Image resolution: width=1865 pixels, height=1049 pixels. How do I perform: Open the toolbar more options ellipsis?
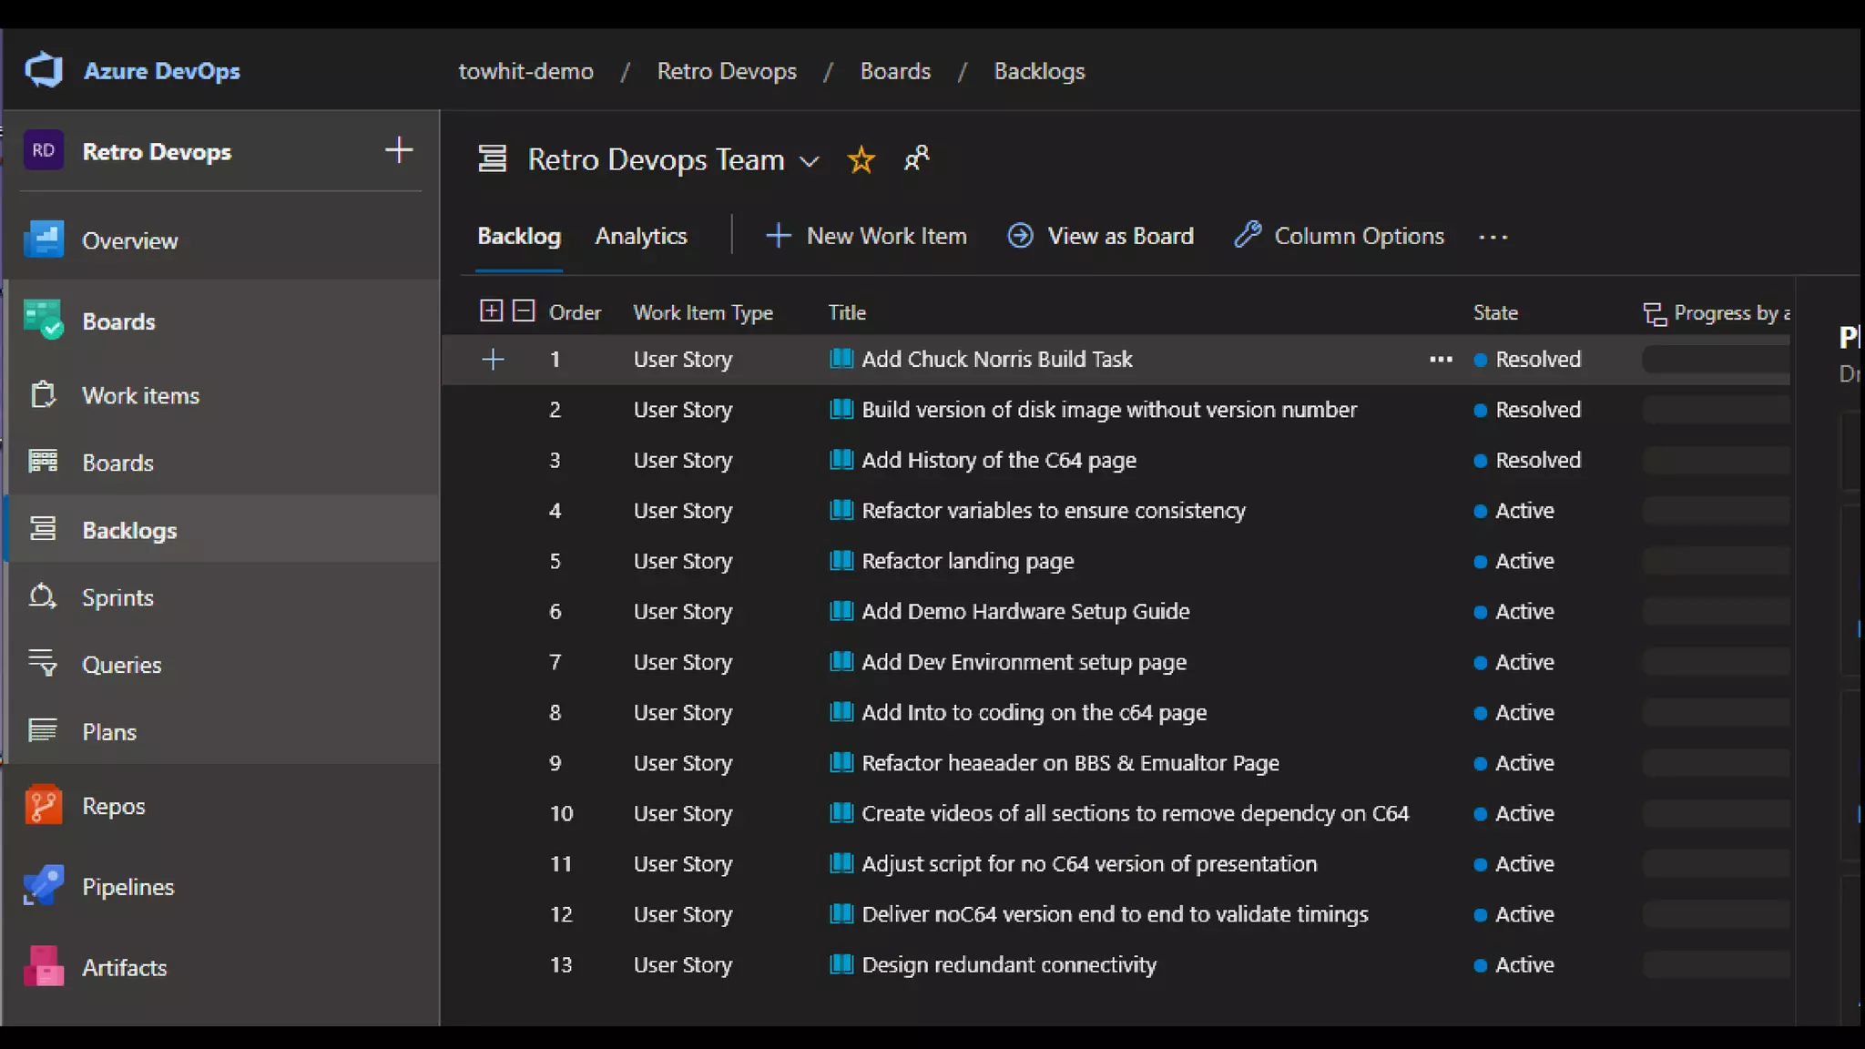[x=1493, y=237]
